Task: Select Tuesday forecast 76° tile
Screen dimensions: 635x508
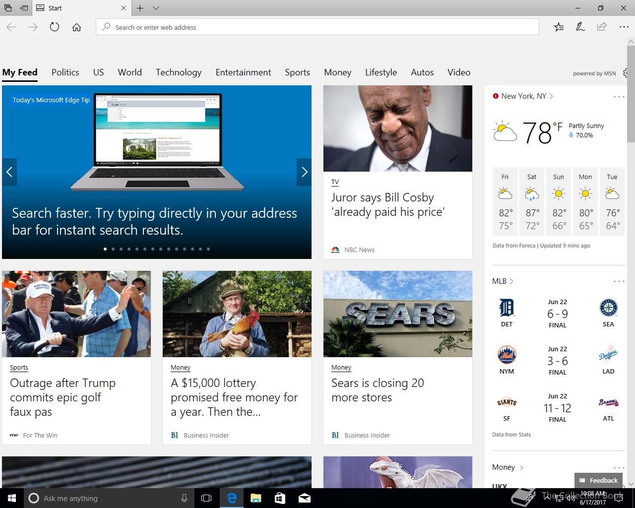Action: click(612, 201)
